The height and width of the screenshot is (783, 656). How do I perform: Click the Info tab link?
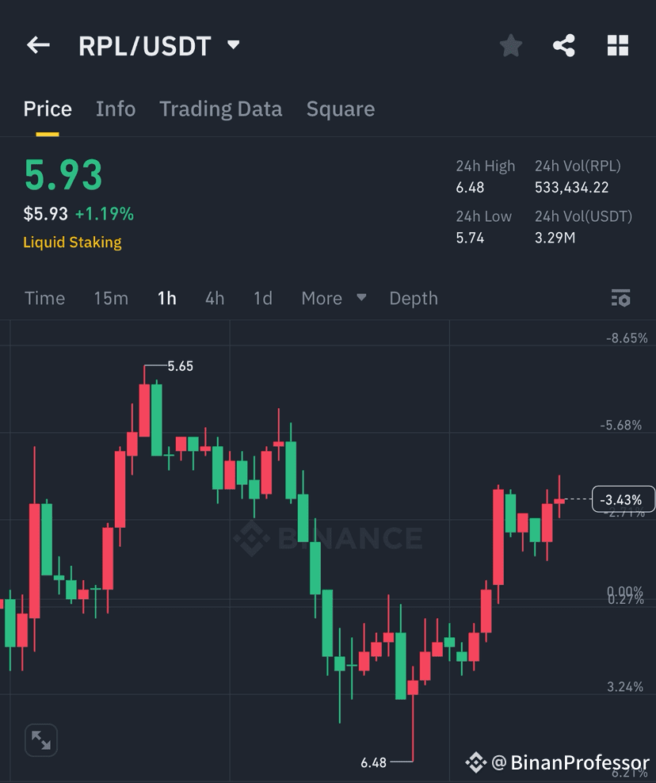(x=116, y=109)
